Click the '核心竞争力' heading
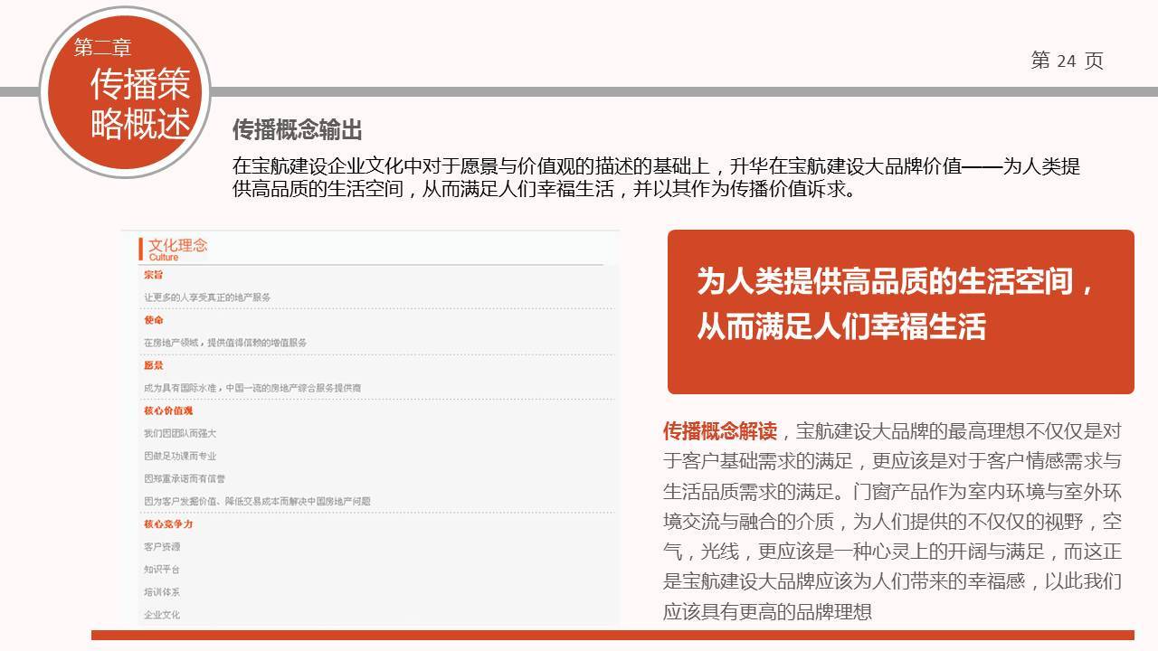This screenshot has height=651, width=1158. (x=168, y=524)
